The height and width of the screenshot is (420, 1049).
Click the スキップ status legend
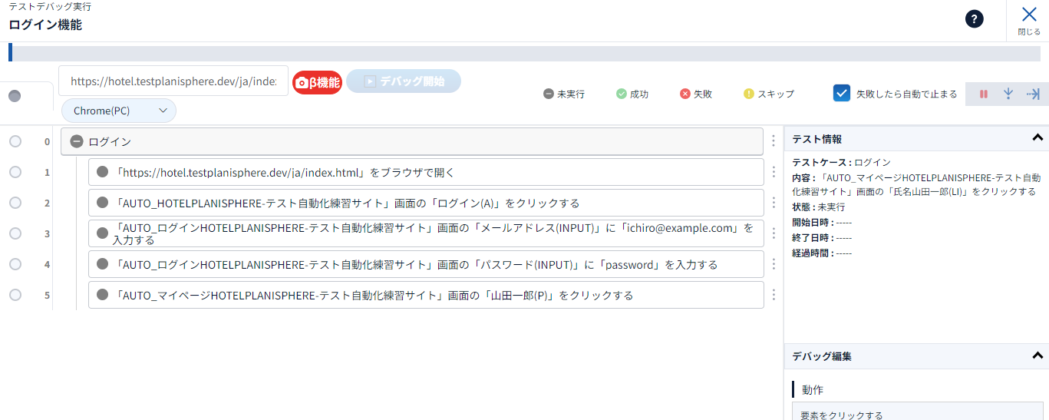(768, 94)
